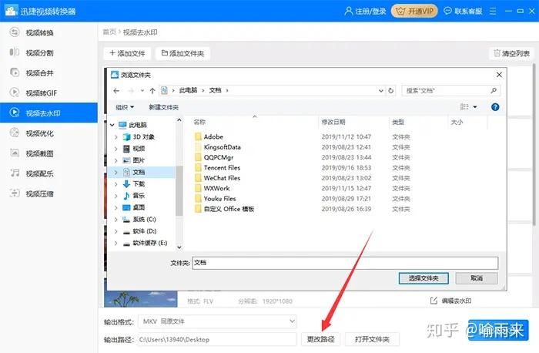Click the search magnifier icon
The width and height of the screenshot is (539, 353).
[494, 90]
